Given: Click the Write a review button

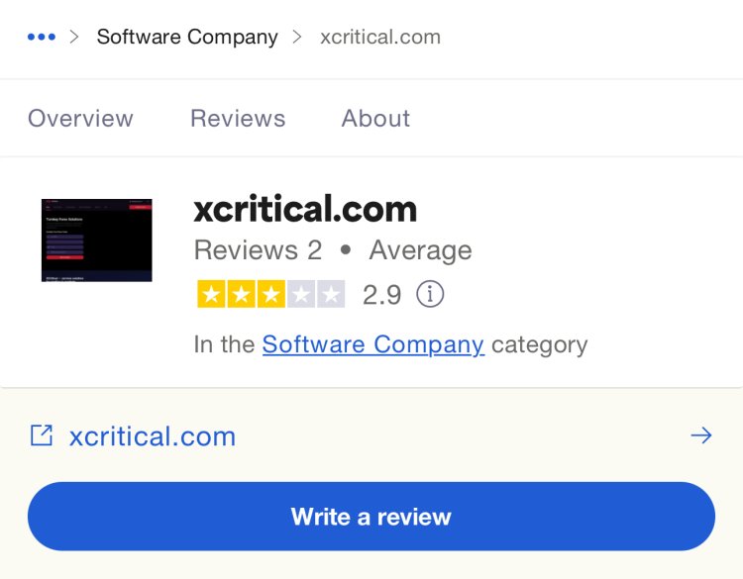Looking at the screenshot, I should point(371,516).
